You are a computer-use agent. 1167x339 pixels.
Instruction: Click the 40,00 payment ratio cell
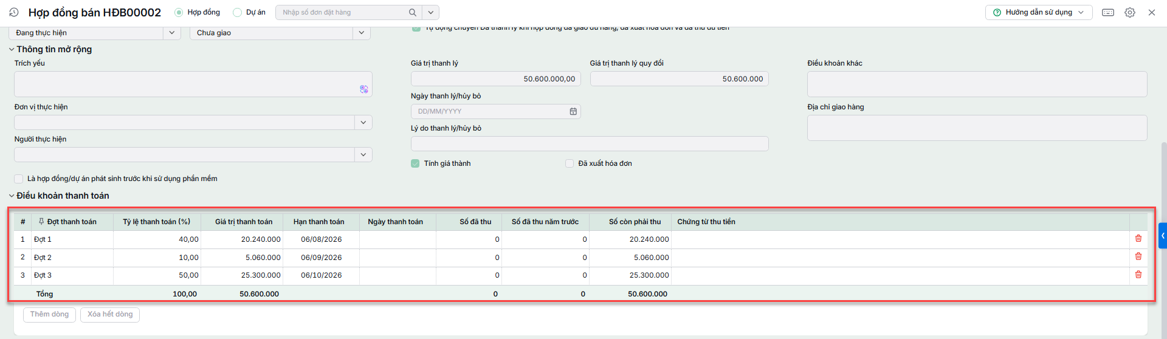pyautogui.click(x=157, y=239)
